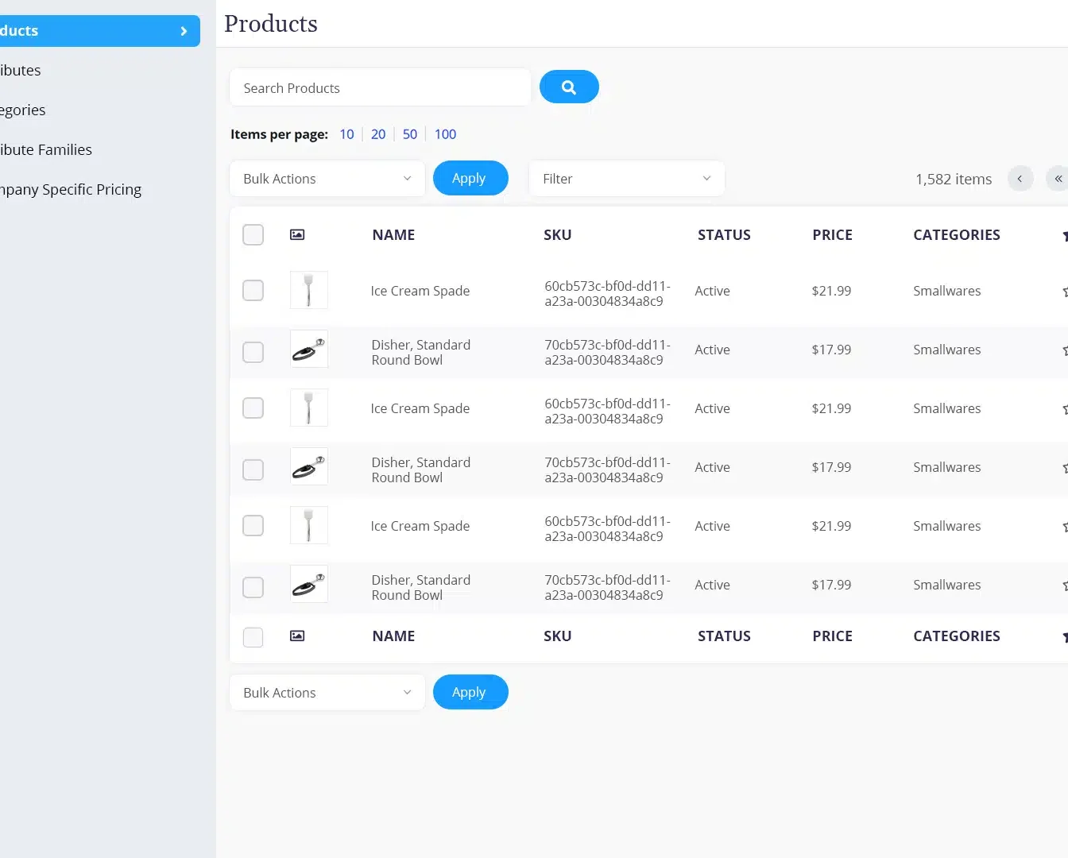Click the image column icon in the table header
The image size is (1068, 858).
[297, 234]
